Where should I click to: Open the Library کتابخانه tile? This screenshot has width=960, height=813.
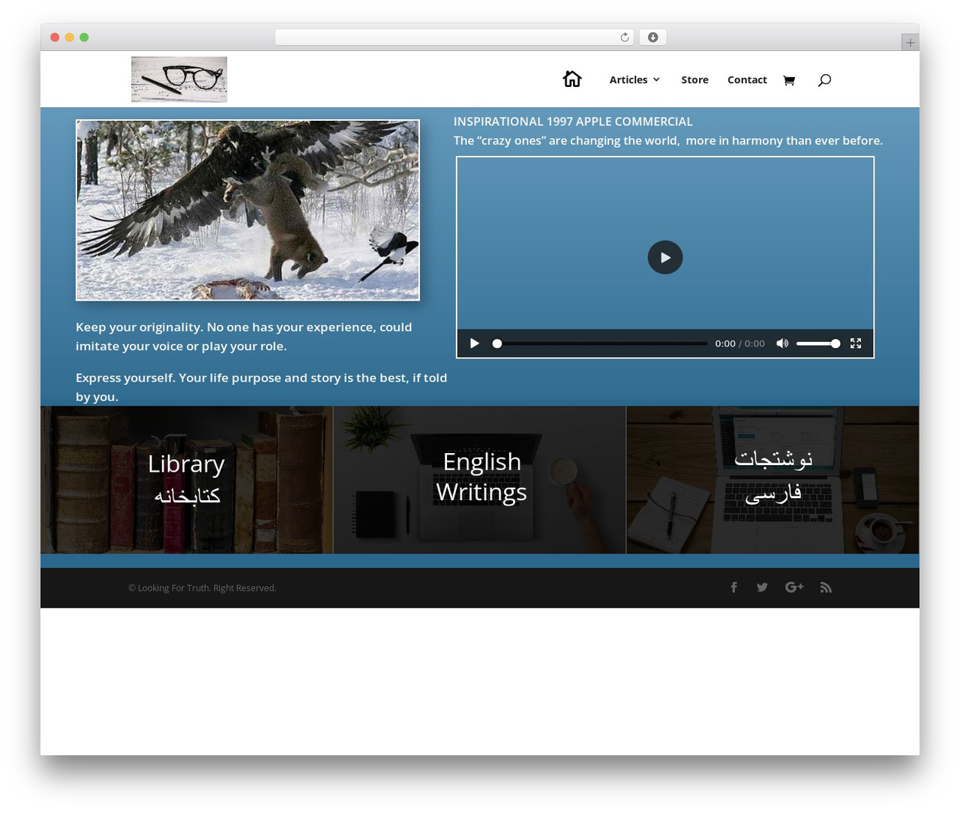[x=187, y=480]
